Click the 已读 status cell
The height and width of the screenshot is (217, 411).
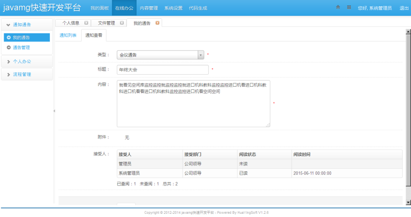(264, 173)
